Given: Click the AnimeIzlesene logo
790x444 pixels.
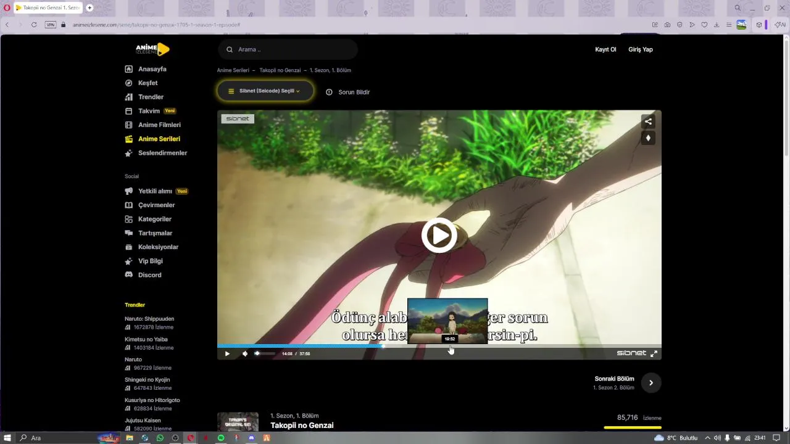Looking at the screenshot, I should coord(152,49).
